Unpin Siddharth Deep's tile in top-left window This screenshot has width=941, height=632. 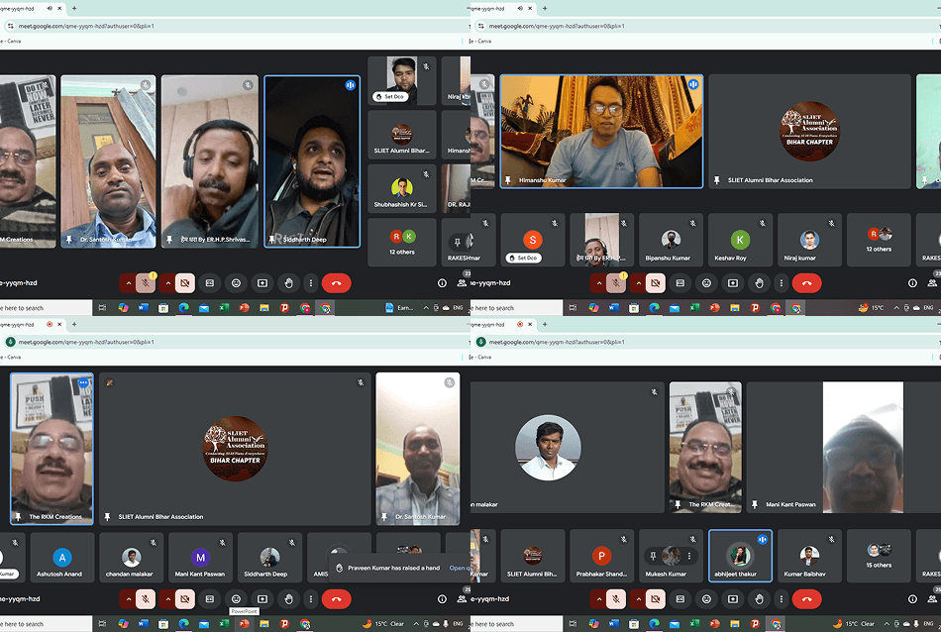pos(271,240)
